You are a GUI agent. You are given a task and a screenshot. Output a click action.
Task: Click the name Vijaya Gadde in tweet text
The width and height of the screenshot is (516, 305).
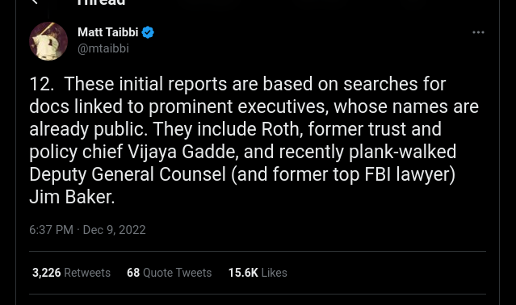click(x=182, y=152)
